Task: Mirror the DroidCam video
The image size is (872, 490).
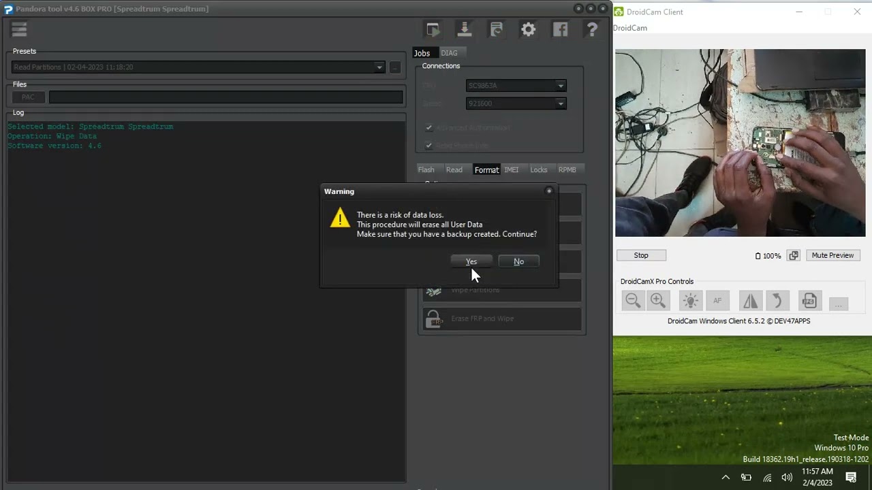Action: point(750,301)
